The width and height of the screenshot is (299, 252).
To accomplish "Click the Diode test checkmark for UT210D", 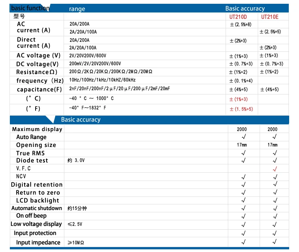I will (x=243, y=161).
